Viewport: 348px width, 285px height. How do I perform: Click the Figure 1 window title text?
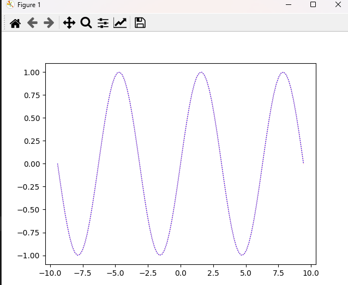pos(29,5)
